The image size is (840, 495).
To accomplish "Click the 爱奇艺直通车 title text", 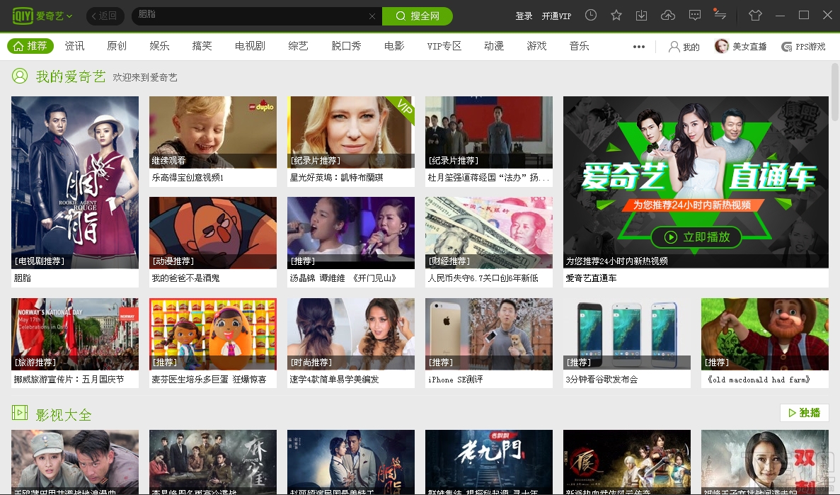I will (x=591, y=278).
